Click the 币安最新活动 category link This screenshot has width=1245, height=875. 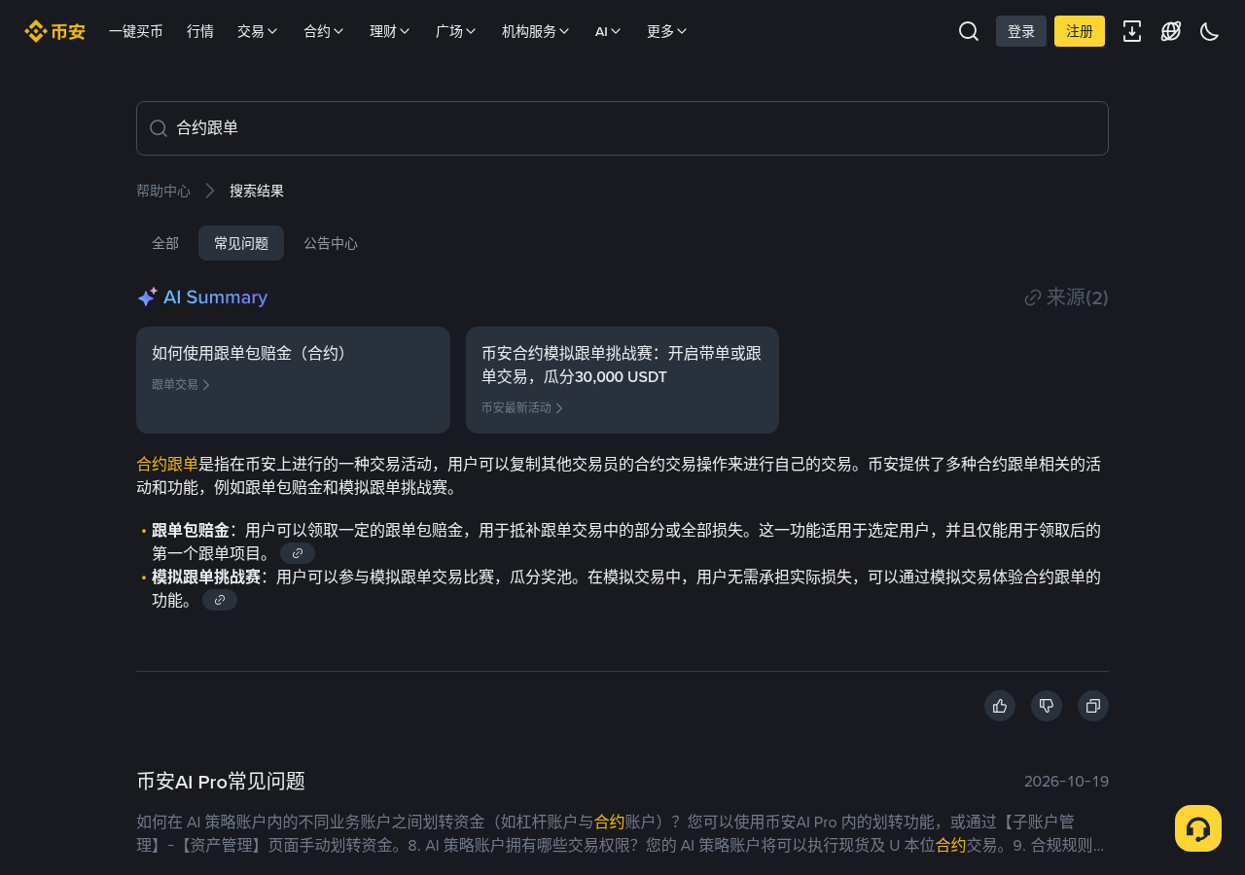pos(522,407)
